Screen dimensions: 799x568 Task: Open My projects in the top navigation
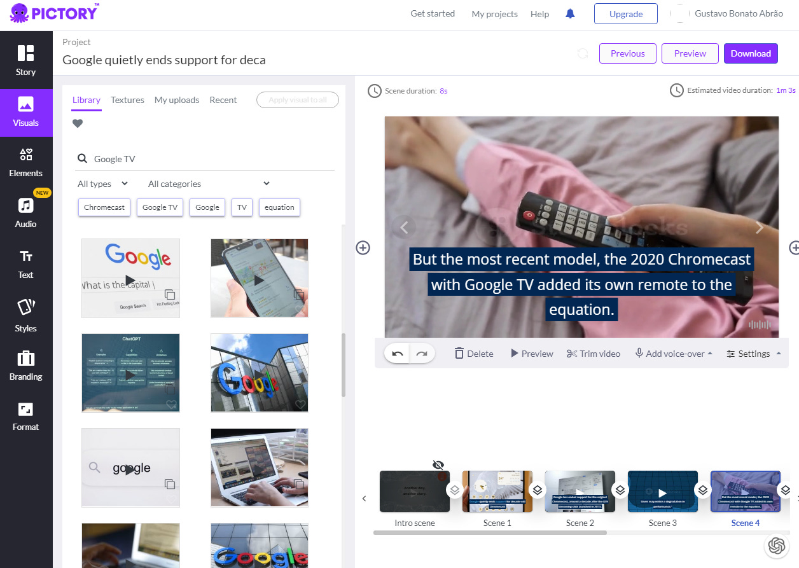pyautogui.click(x=494, y=14)
